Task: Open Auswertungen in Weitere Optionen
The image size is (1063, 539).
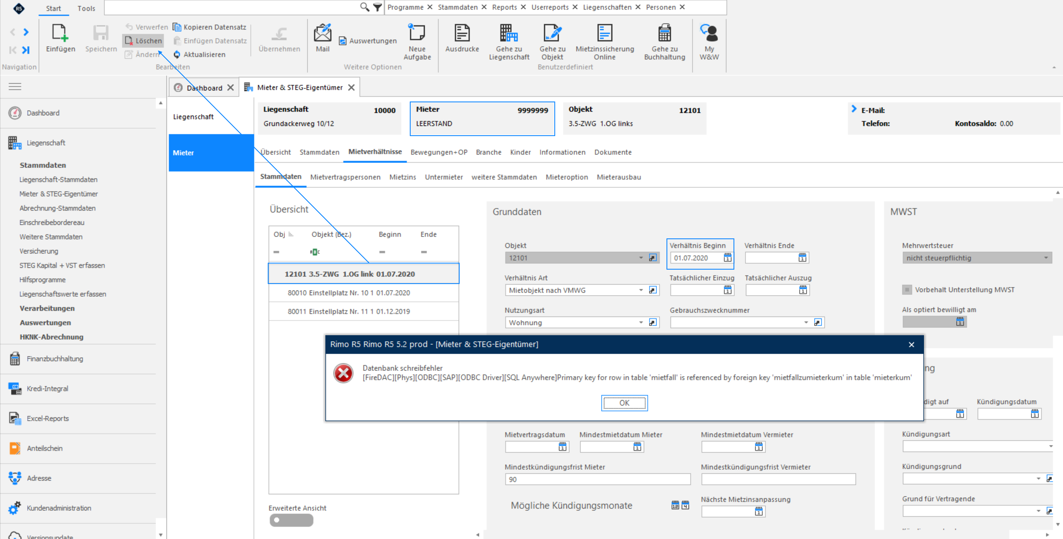Action: pos(368,40)
